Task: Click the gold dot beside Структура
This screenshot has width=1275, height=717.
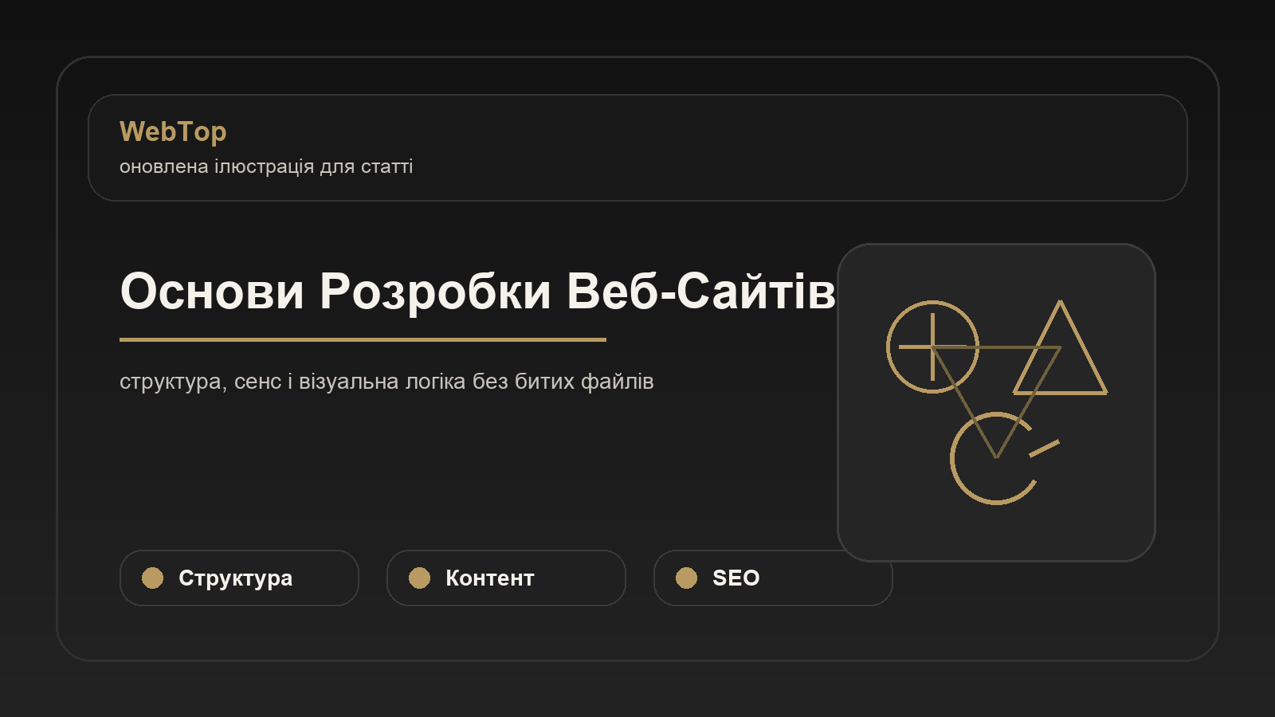Action: click(152, 578)
